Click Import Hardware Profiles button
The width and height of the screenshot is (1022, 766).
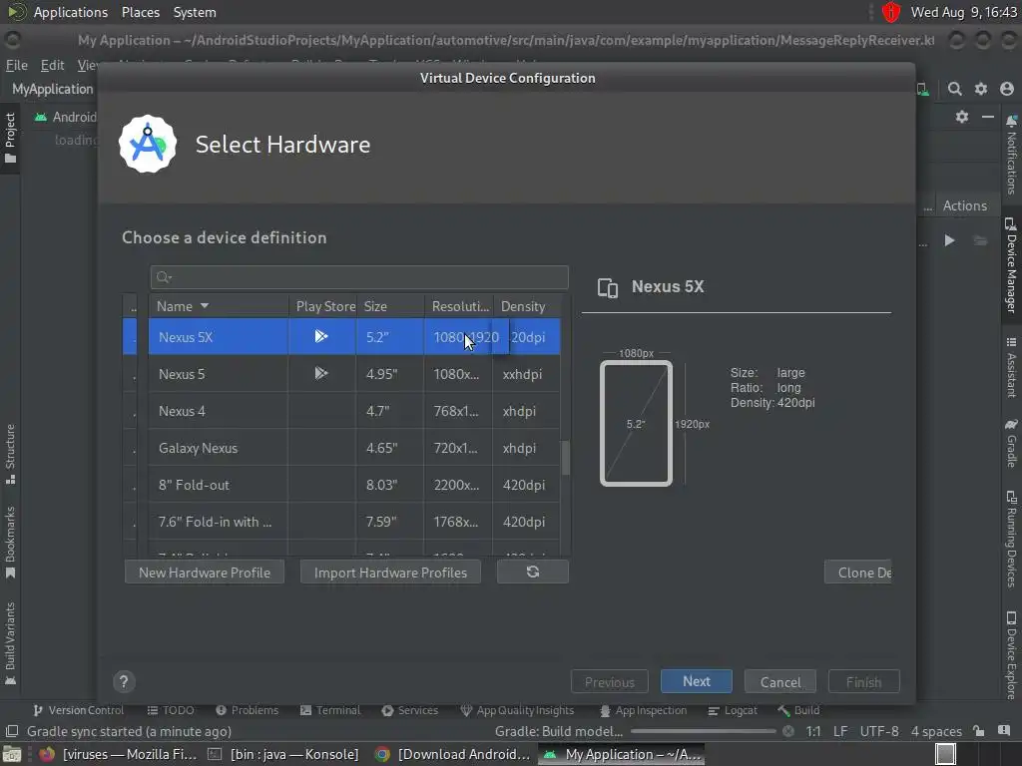(x=390, y=572)
